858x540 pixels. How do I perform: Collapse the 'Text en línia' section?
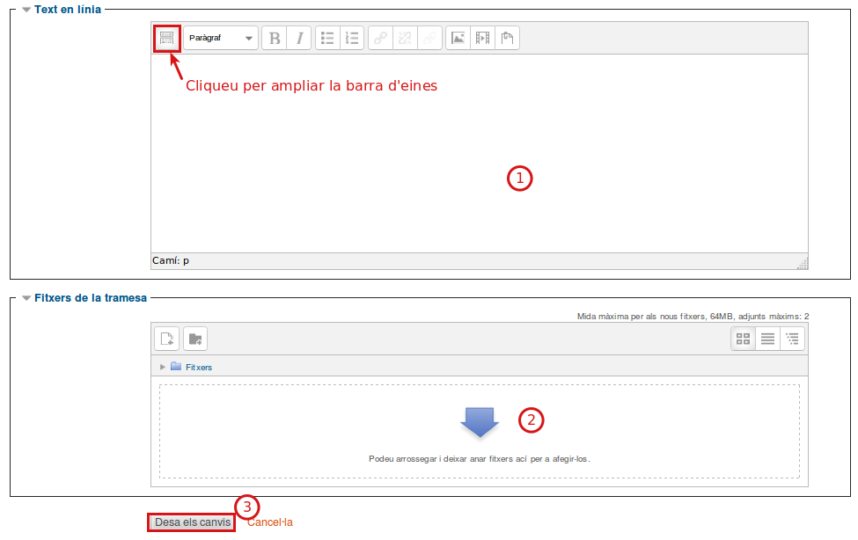click(26, 10)
